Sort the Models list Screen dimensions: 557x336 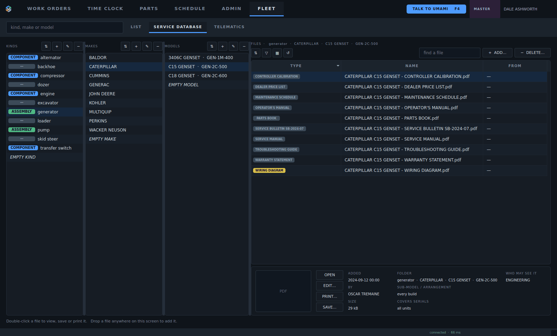click(212, 46)
